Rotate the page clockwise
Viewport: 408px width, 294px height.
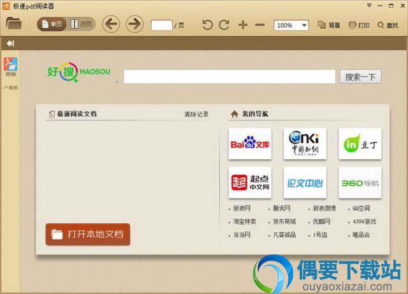pos(224,25)
